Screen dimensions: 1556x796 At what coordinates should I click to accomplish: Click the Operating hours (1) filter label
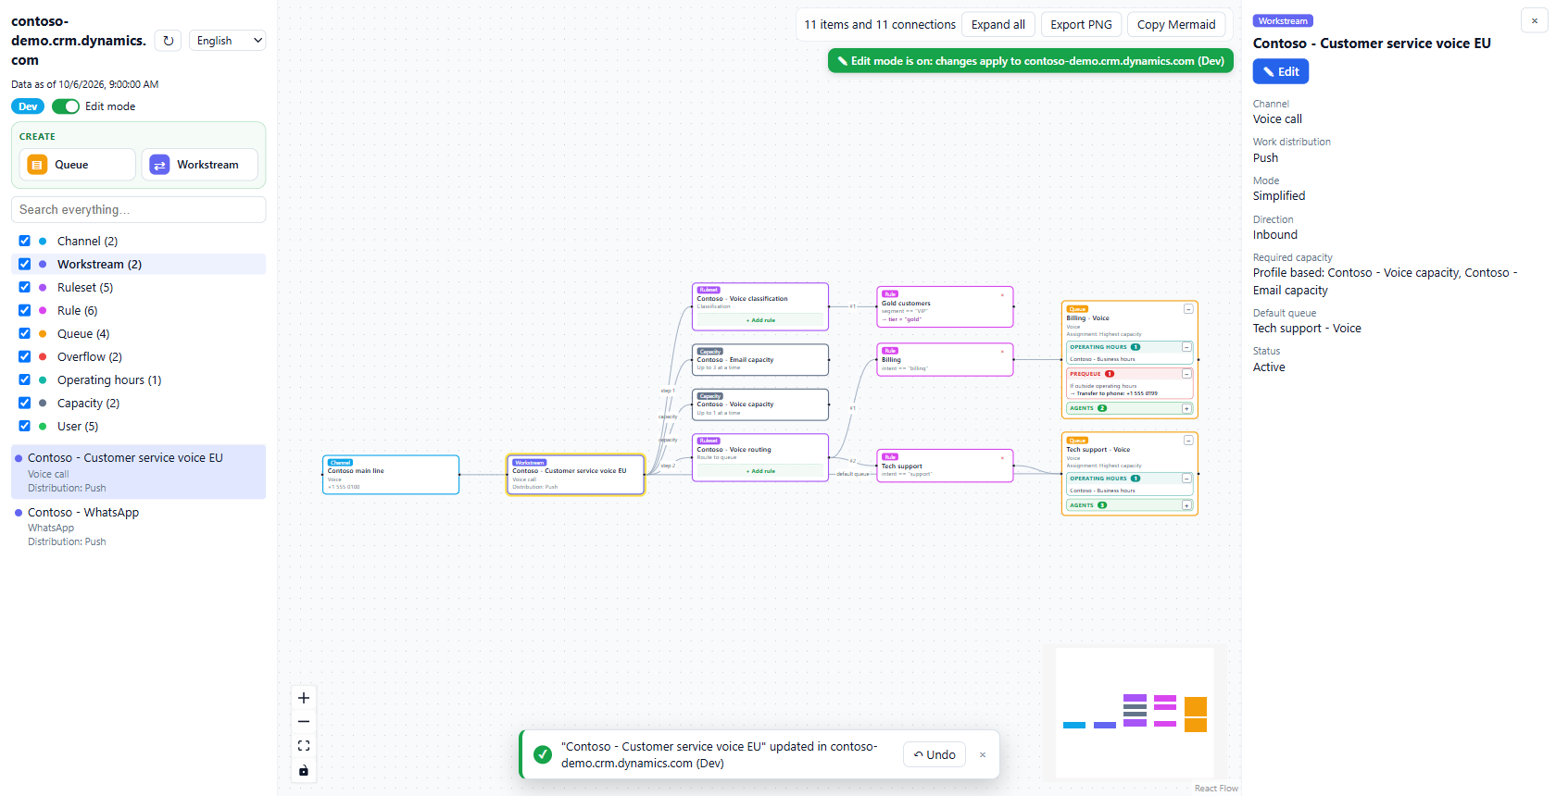pos(109,379)
